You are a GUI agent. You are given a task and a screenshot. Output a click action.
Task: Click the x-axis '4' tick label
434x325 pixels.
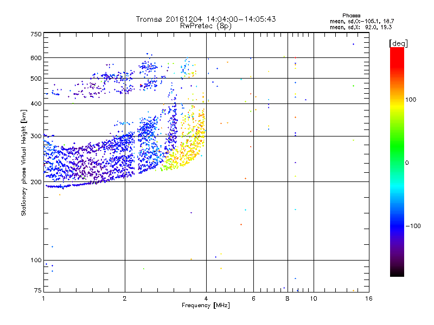(206, 298)
